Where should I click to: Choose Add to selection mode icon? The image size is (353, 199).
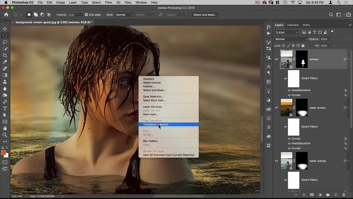click(x=36, y=15)
